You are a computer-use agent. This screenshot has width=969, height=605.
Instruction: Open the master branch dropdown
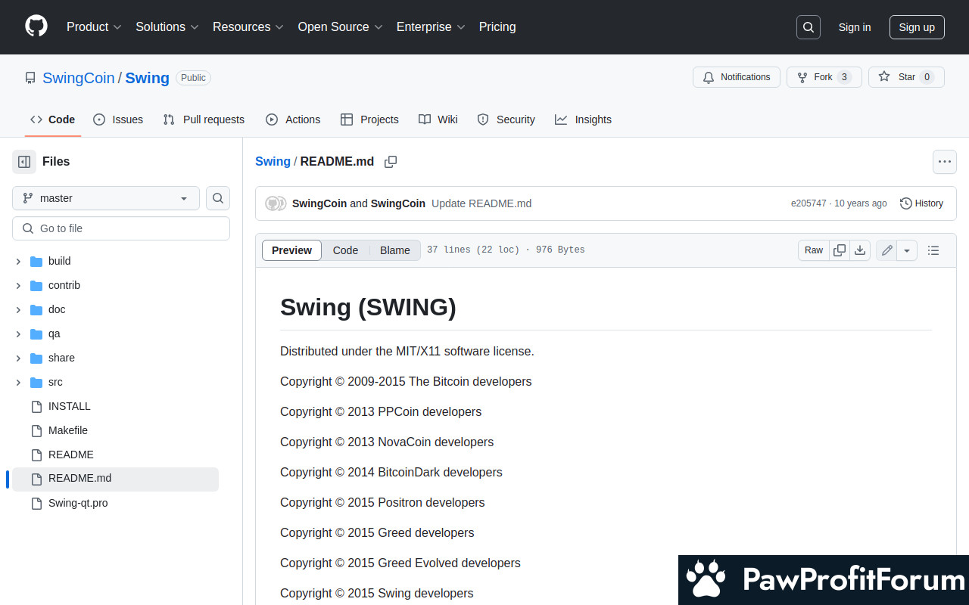106,198
